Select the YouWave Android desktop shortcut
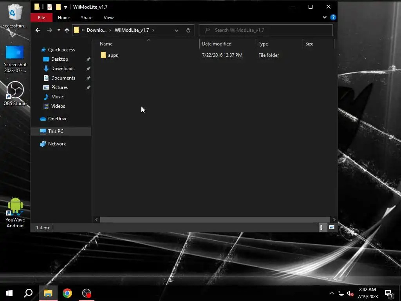 pos(15,212)
